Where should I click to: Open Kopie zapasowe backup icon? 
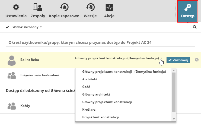click(x=64, y=7)
